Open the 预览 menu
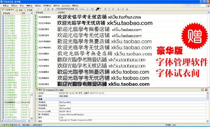Screen dimensions: 210x127 [14, 6]
